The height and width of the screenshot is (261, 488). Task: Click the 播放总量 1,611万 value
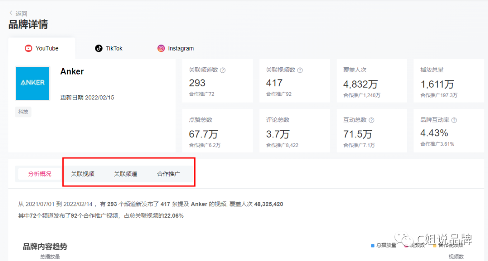tap(437, 84)
